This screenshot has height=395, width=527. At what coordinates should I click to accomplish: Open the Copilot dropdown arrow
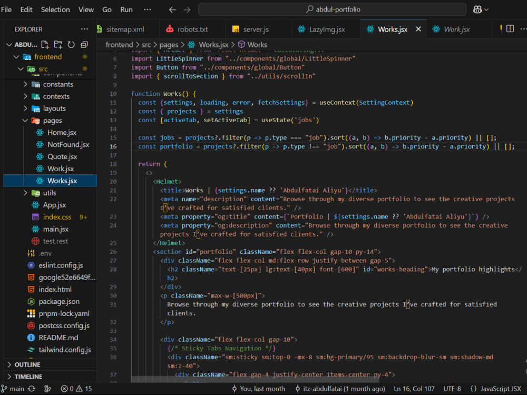[x=486, y=9]
